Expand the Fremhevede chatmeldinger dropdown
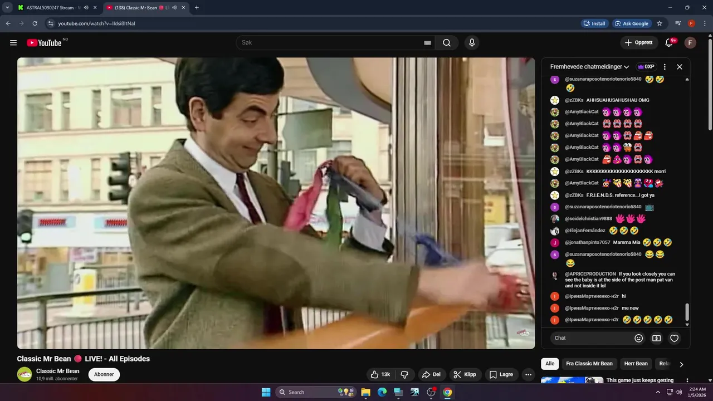This screenshot has height=401, width=713. point(590,67)
